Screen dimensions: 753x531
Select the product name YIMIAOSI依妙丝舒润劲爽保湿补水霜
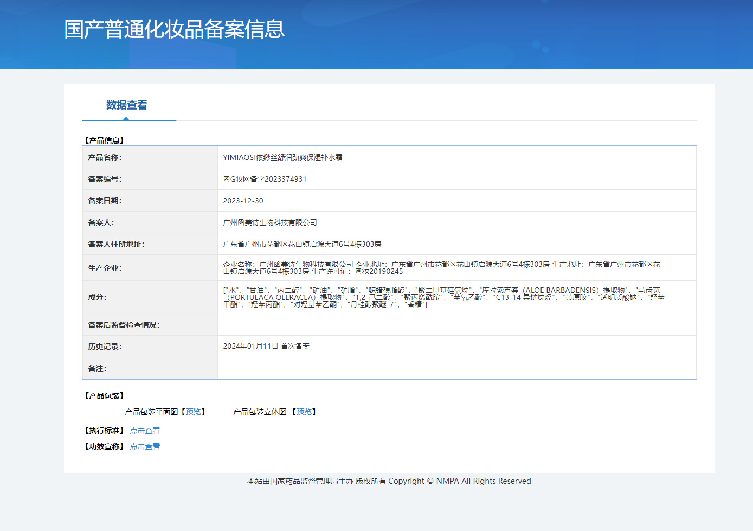[x=282, y=157]
